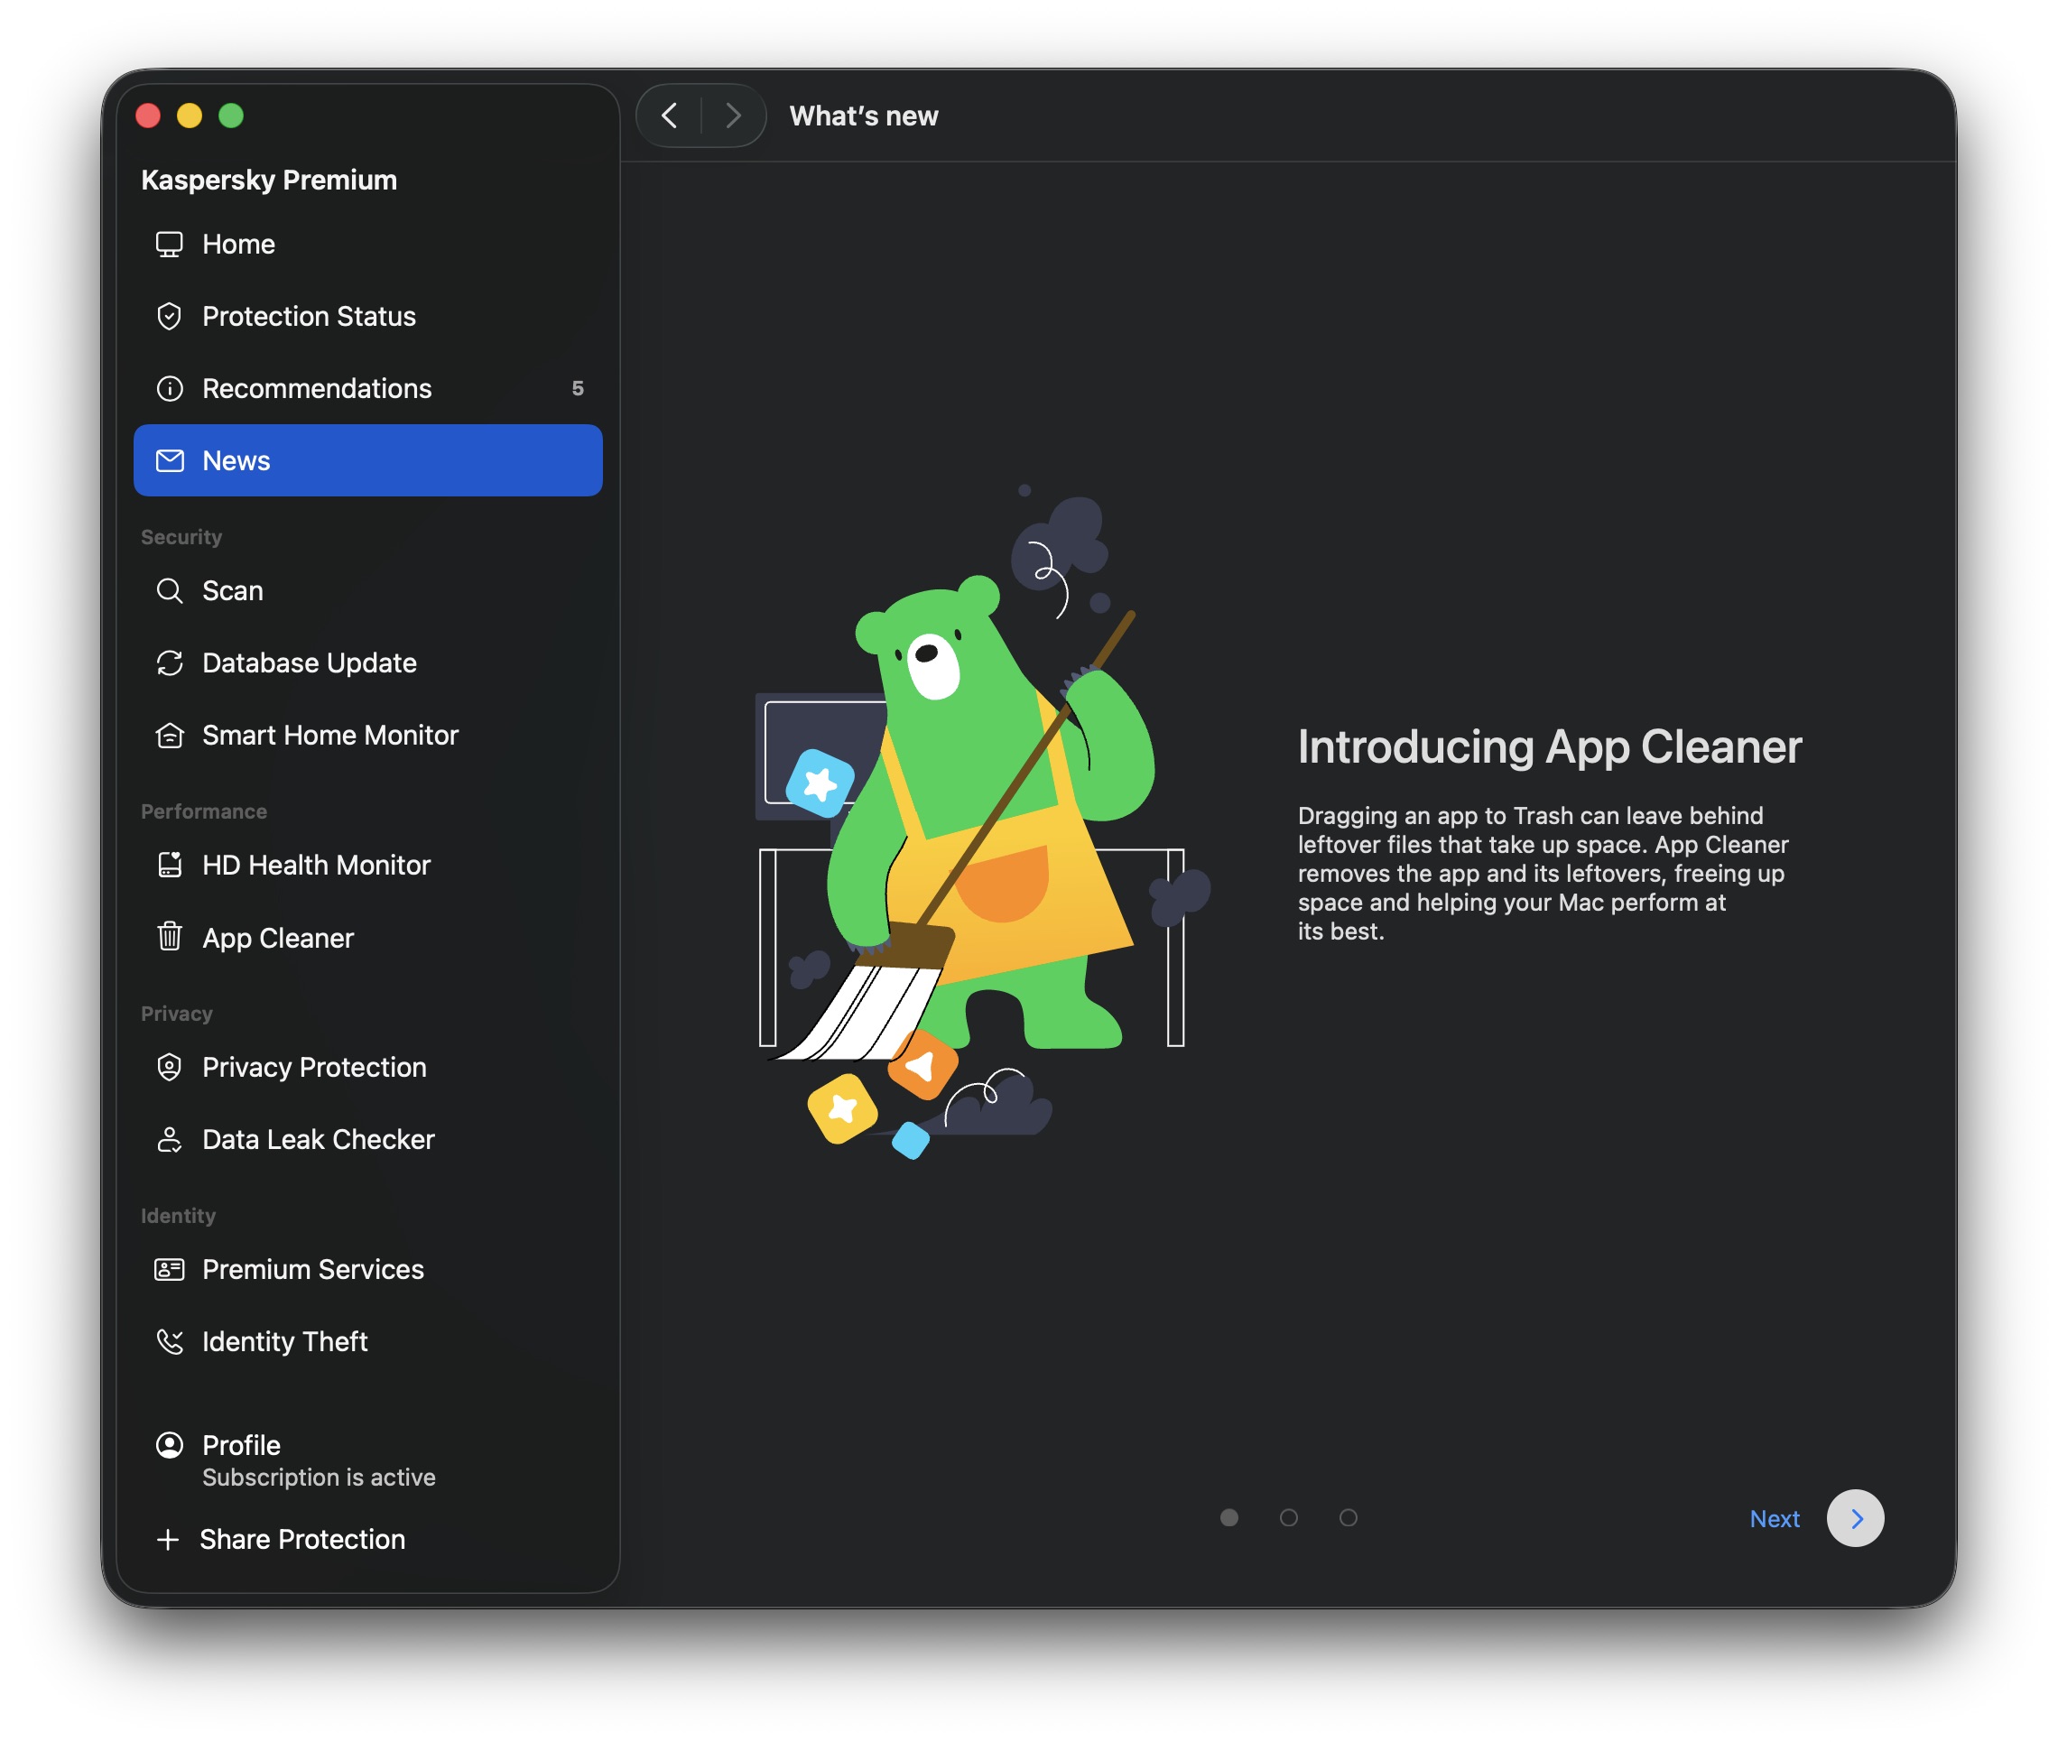Screen dimensions: 2058x1742
Task: Open Privacy Protection
Action: click(x=367, y=1068)
